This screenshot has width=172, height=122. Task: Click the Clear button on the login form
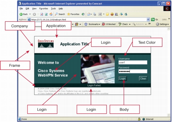pyautogui.click(x=143, y=79)
